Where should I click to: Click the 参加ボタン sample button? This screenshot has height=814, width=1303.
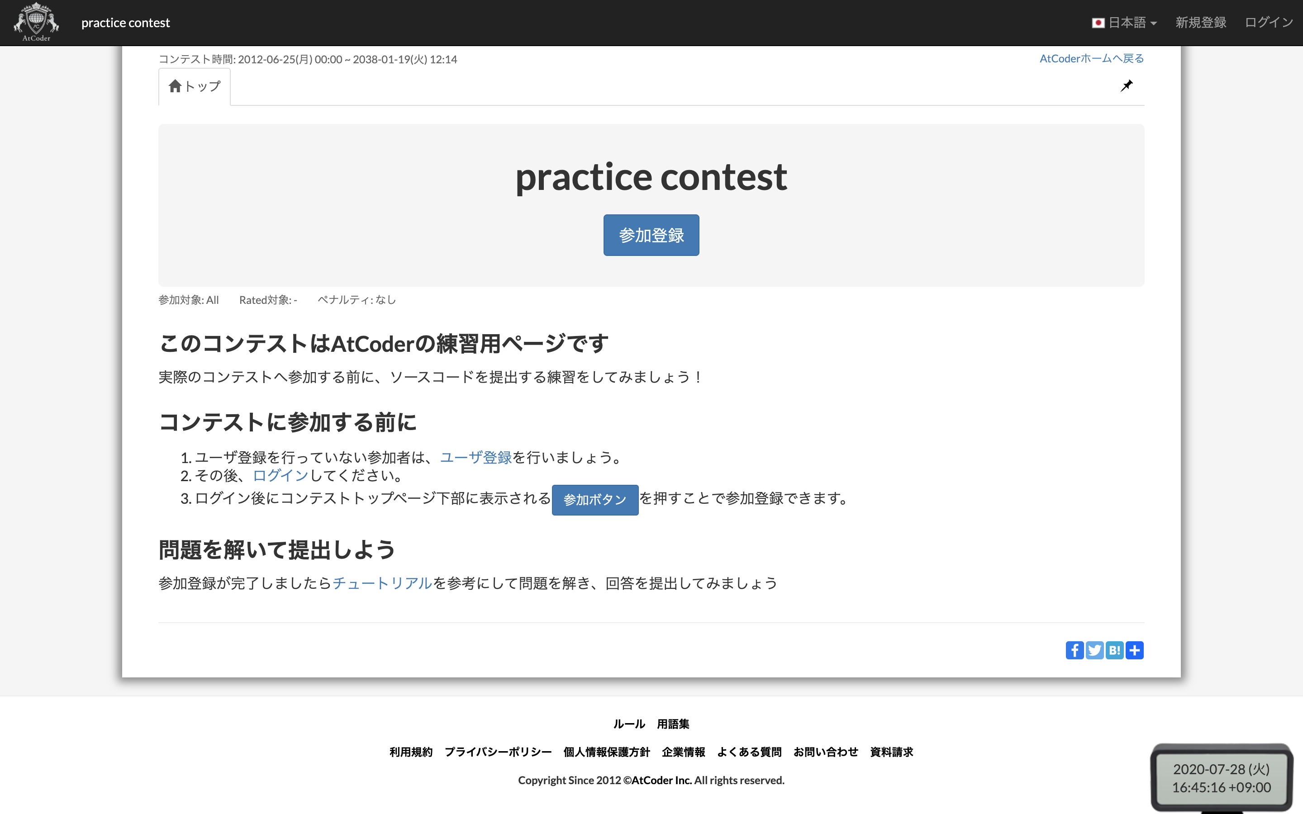pos(595,500)
